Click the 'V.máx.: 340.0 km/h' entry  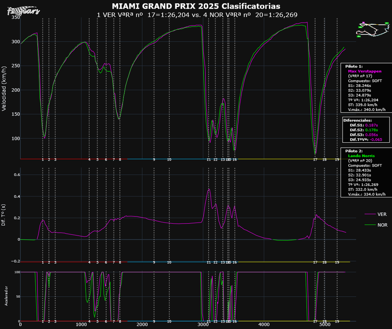(367, 109)
